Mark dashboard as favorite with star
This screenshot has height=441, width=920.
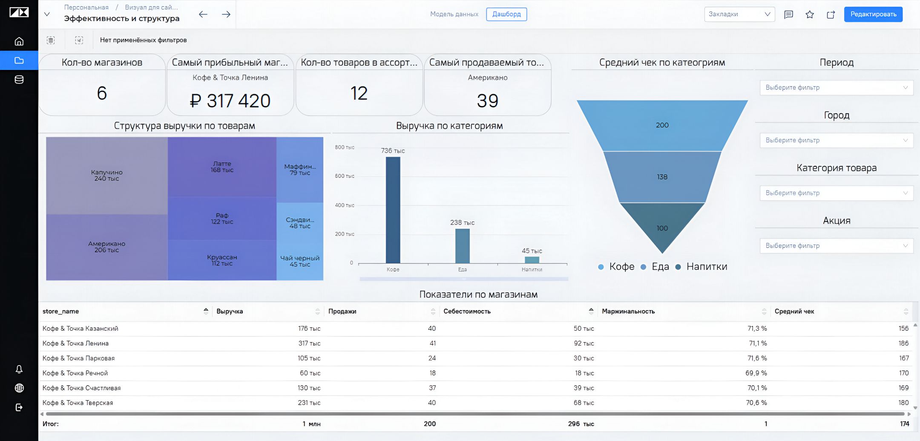[810, 14]
